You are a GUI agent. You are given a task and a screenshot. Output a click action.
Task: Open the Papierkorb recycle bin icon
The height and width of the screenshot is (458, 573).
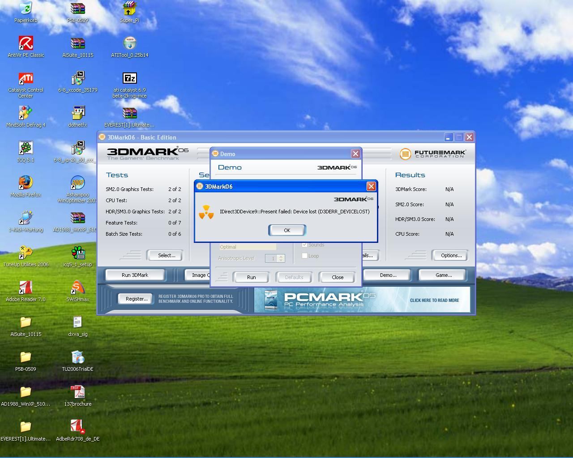[26, 9]
